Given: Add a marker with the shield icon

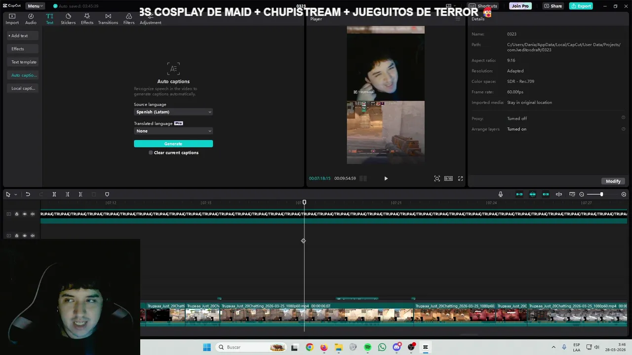Looking at the screenshot, I should click(x=107, y=194).
